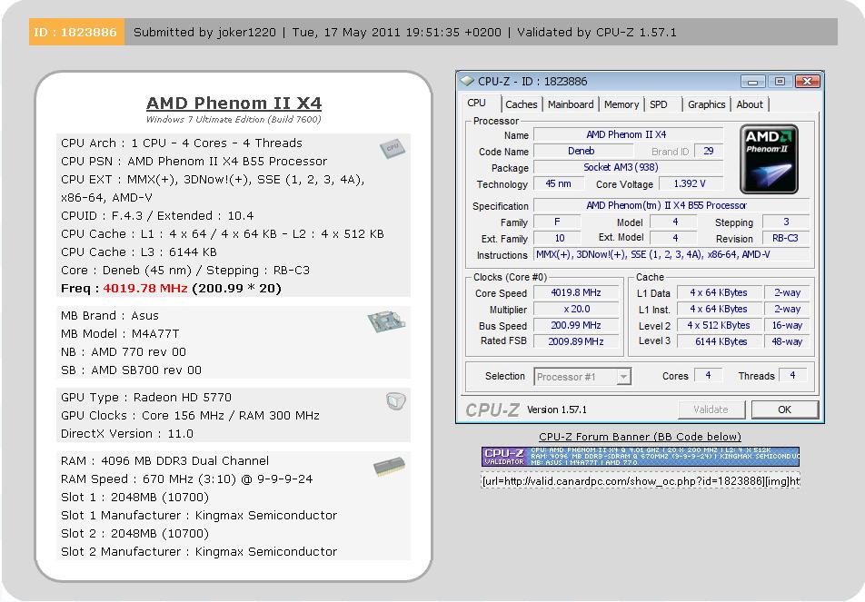This screenshot has width=865, height=602.
Task: Click the Core Speed value 4019.8 MHz
Action: click(576, 292)
